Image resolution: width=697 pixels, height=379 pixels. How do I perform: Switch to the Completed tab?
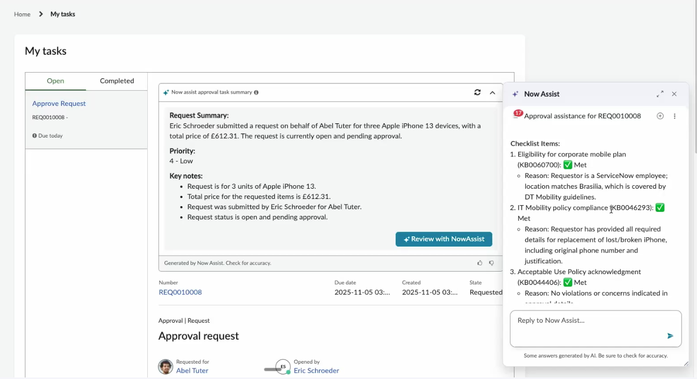tap(117, 81)
